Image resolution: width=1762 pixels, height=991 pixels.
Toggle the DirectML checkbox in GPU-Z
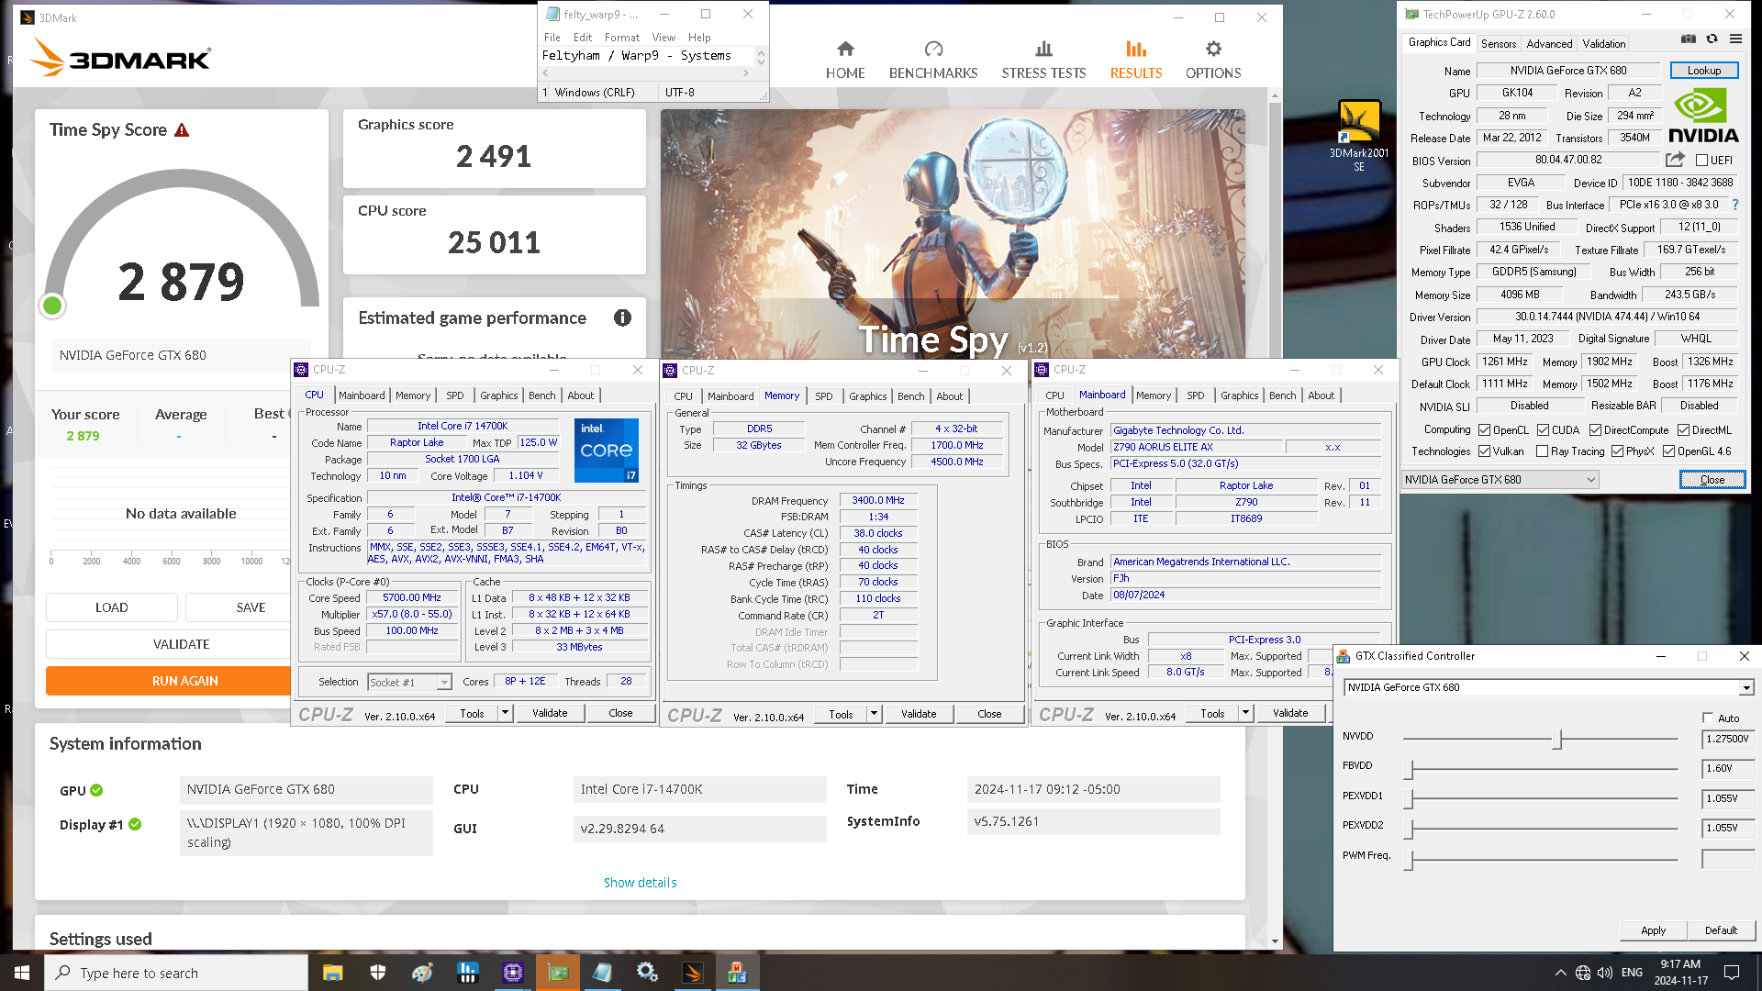point(1683,430)
